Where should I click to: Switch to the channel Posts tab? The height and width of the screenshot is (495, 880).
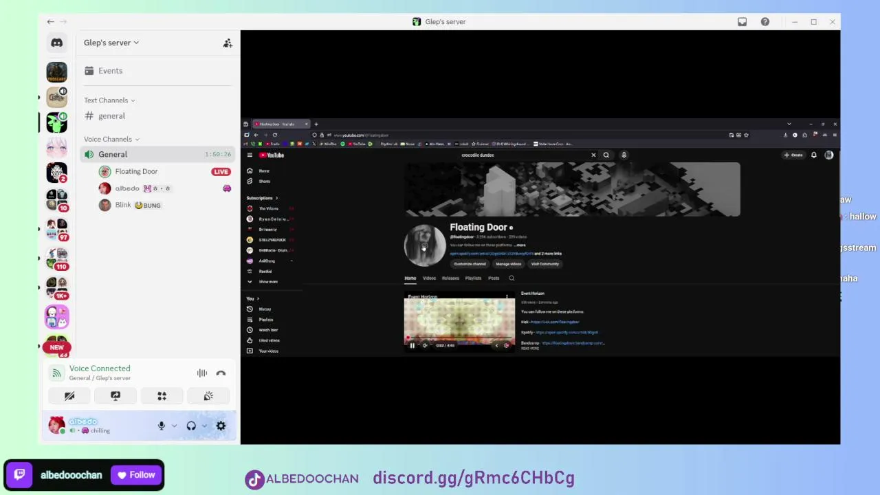coord(494,278)
